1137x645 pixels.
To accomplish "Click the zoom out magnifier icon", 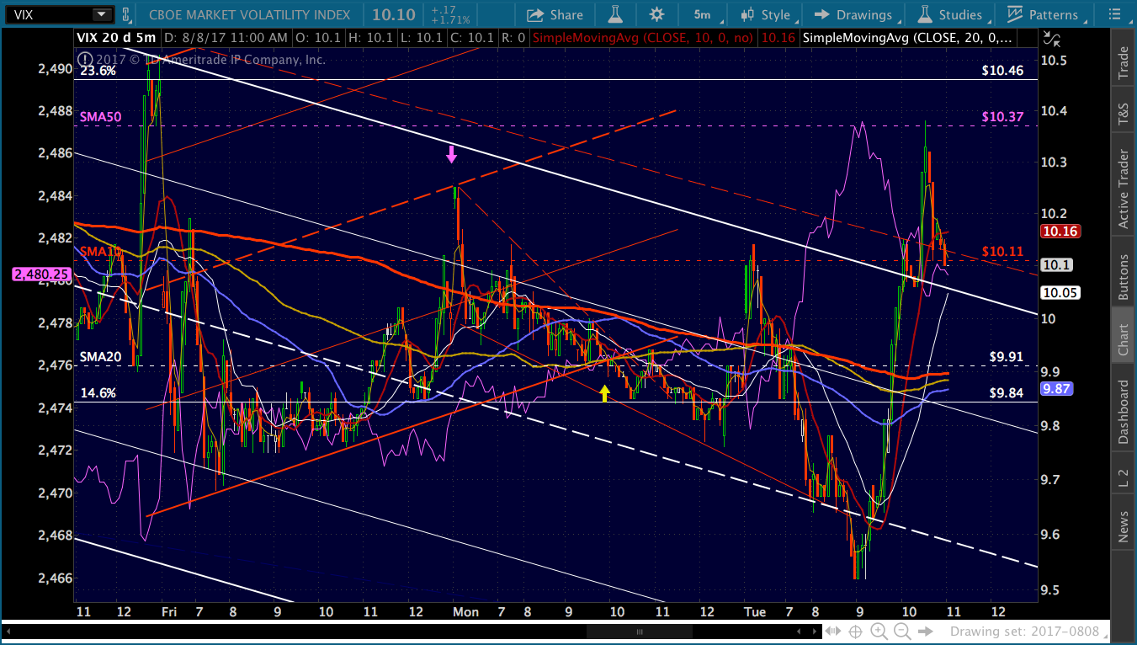I will (902, 632).
